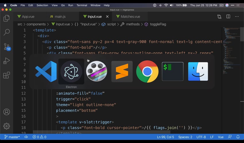Screen dimensions: 244x143
Task: Open the Selection menu
Action: pos(42,5)
